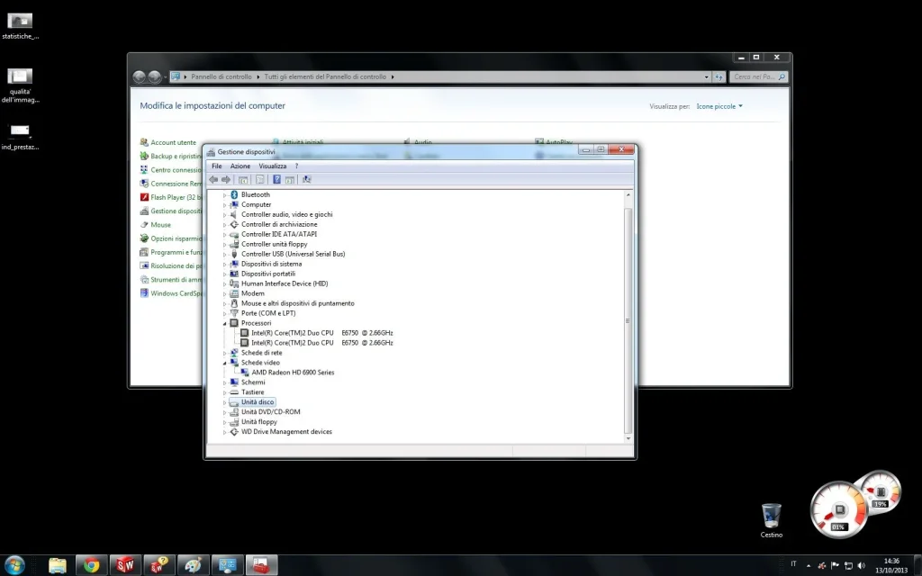Image resolution: width=922 pixels, height=576 pixels.
Task: Click the Action Center flag tray icon
Action: [x=835, y=565]
